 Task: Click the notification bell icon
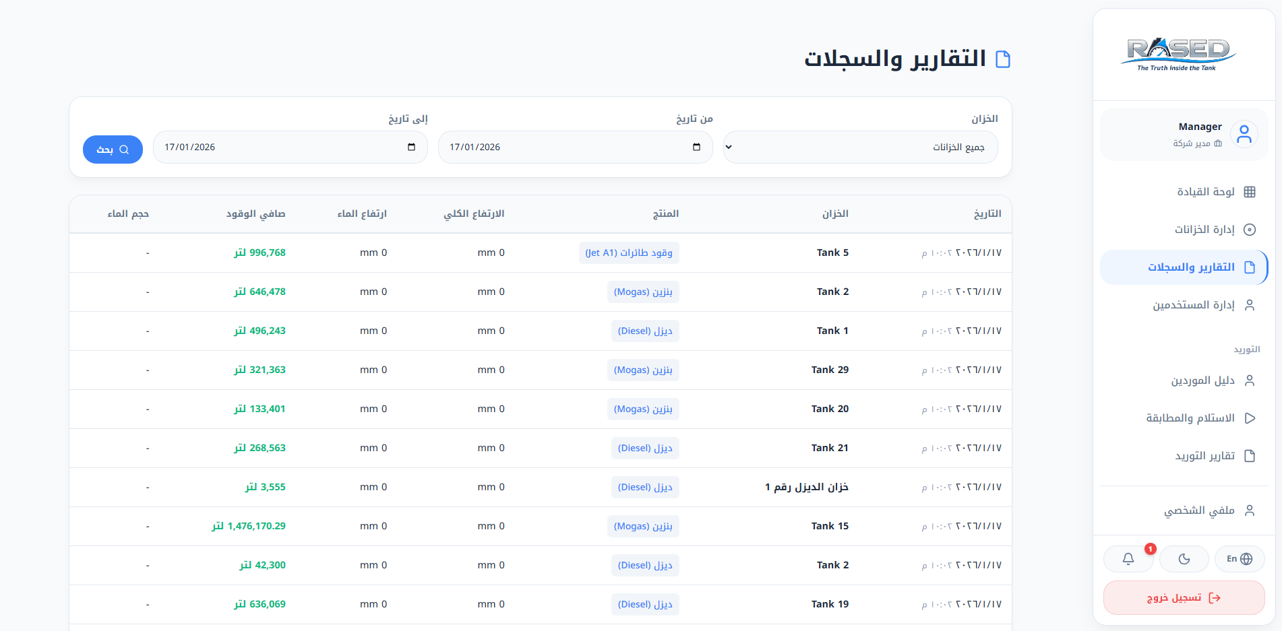(1128, 559)
